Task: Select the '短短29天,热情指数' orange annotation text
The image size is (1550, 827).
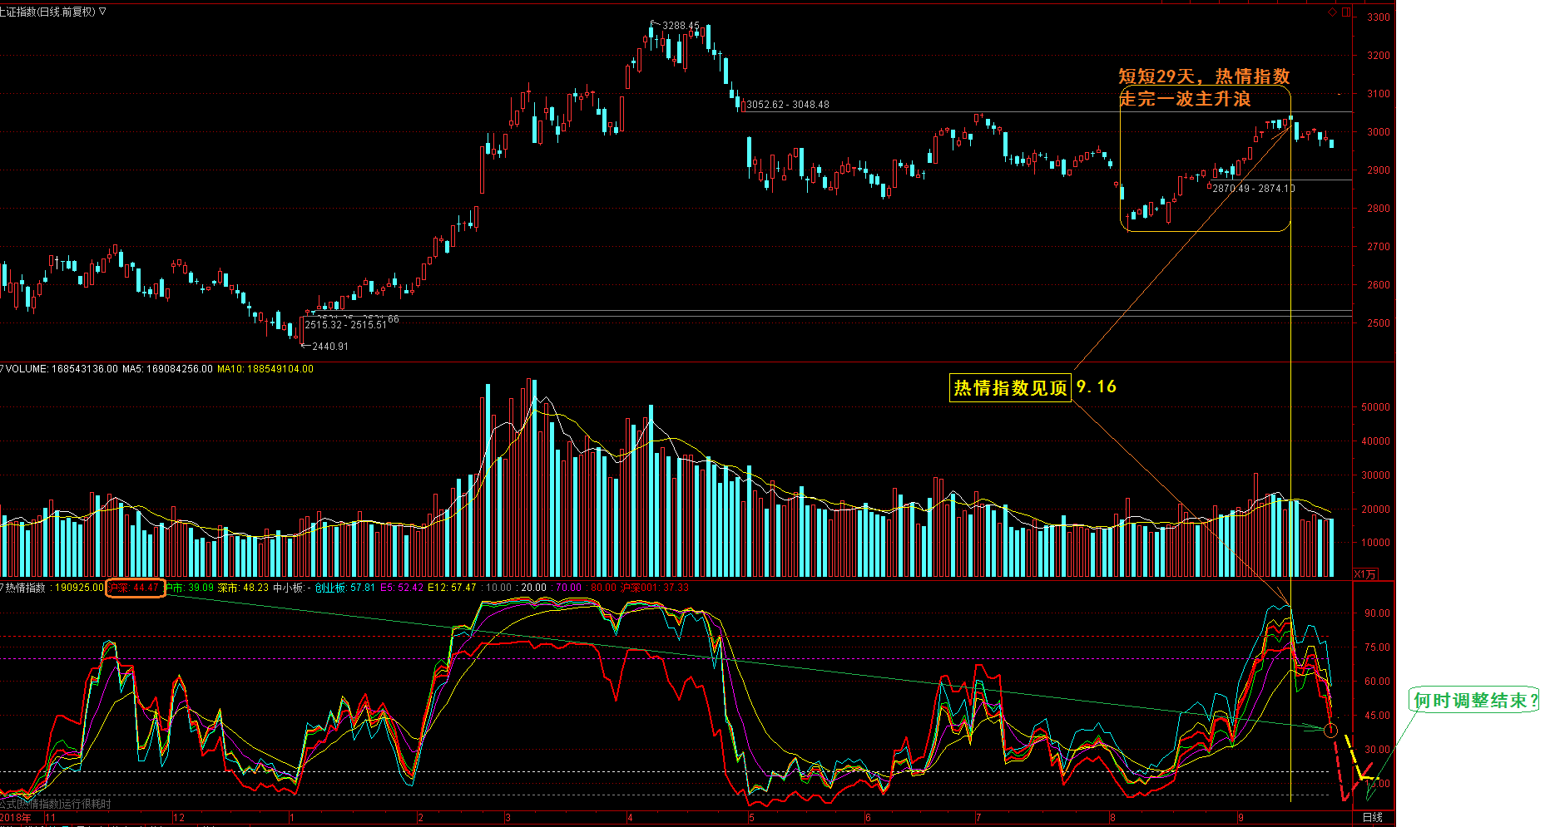Action: point(1204,76)
